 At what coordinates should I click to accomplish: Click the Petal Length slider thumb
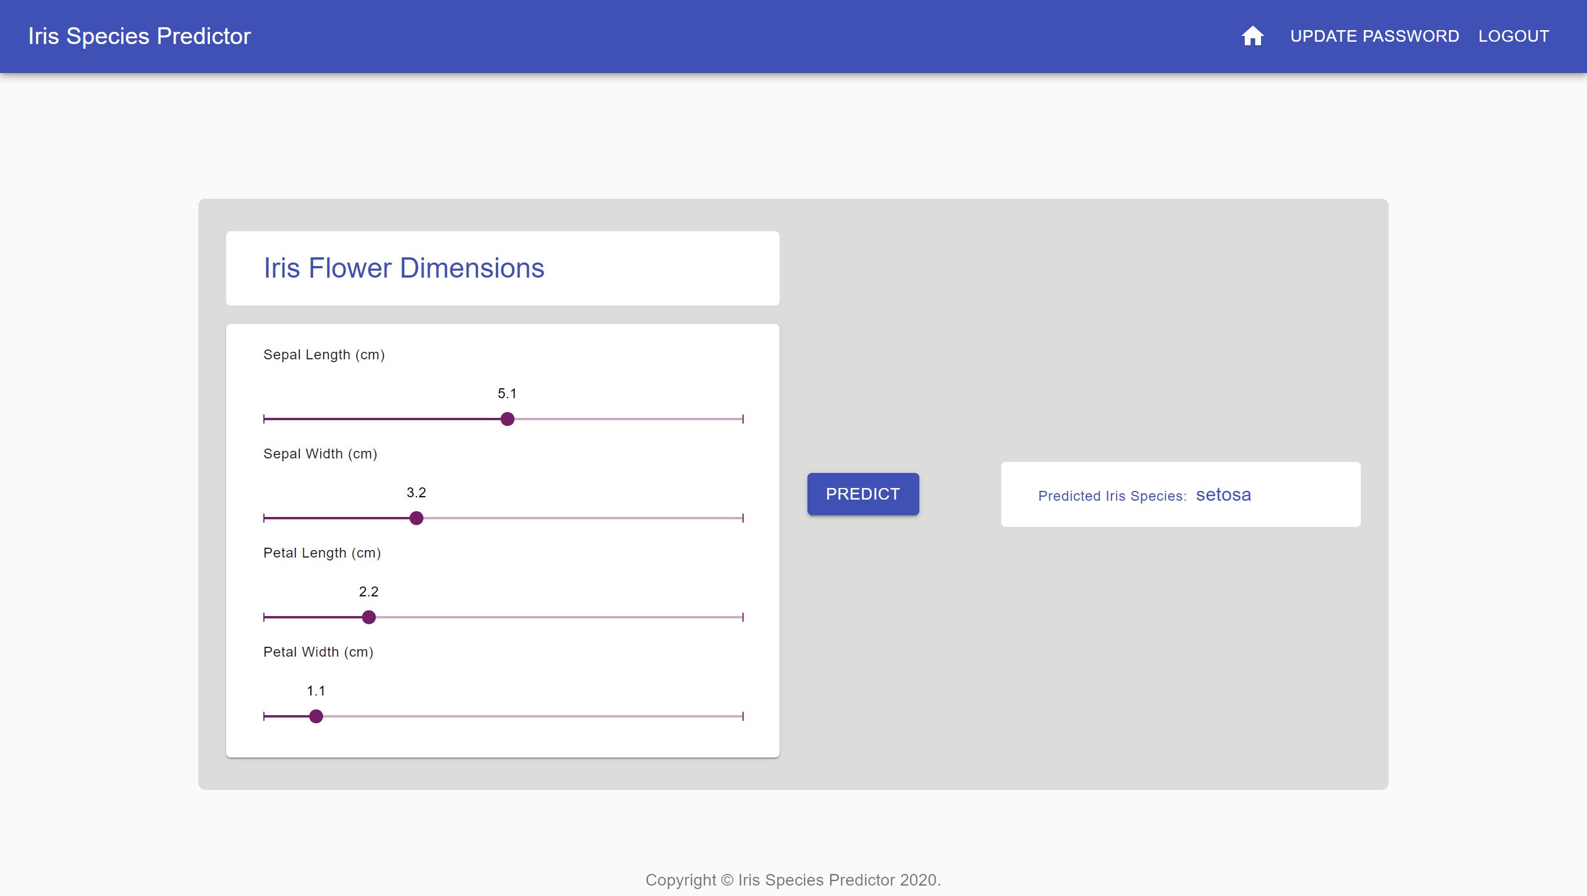tap(368, 617)
